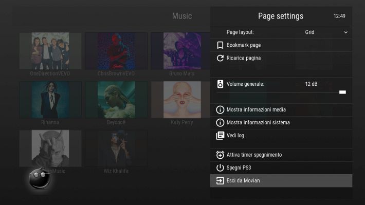365x205 pixels.
Task: Click the log pages icon beside Vedi log
Action: (220, 136)
